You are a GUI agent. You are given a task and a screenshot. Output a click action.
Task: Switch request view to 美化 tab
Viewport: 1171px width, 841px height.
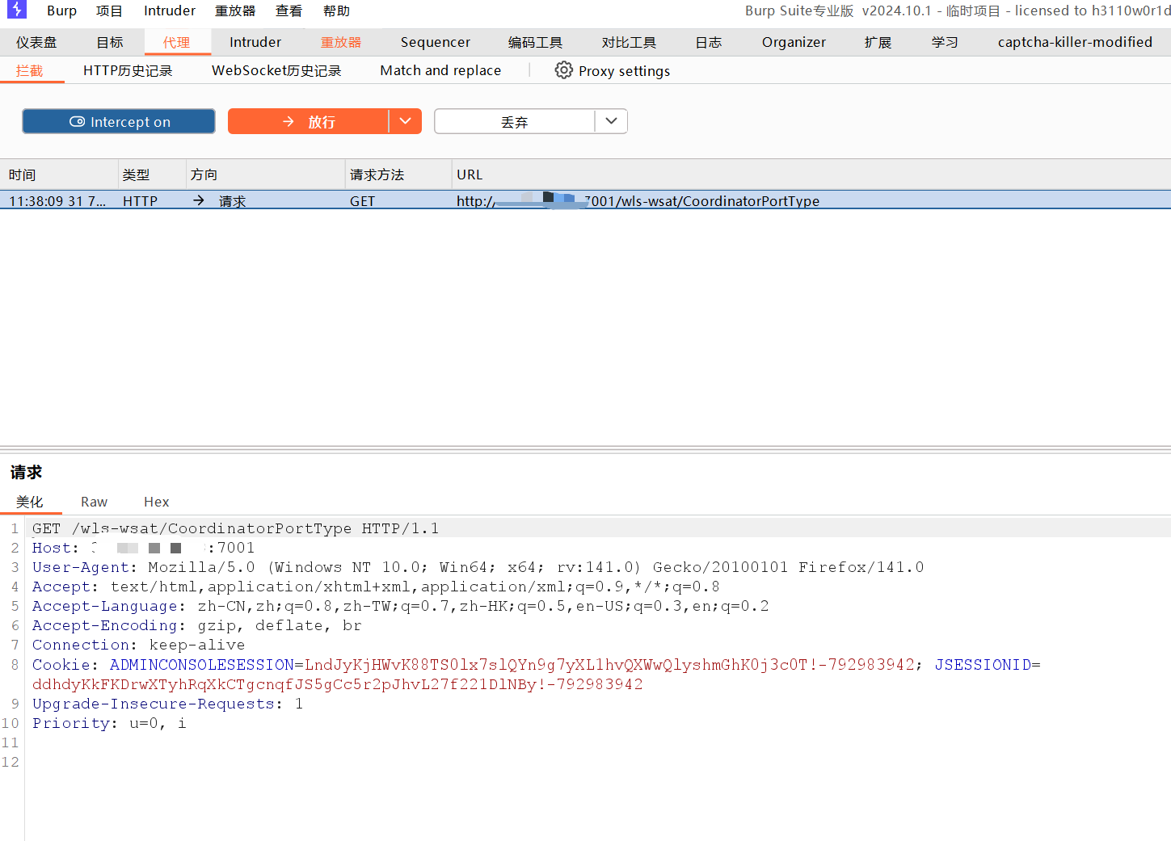(30, 502)
